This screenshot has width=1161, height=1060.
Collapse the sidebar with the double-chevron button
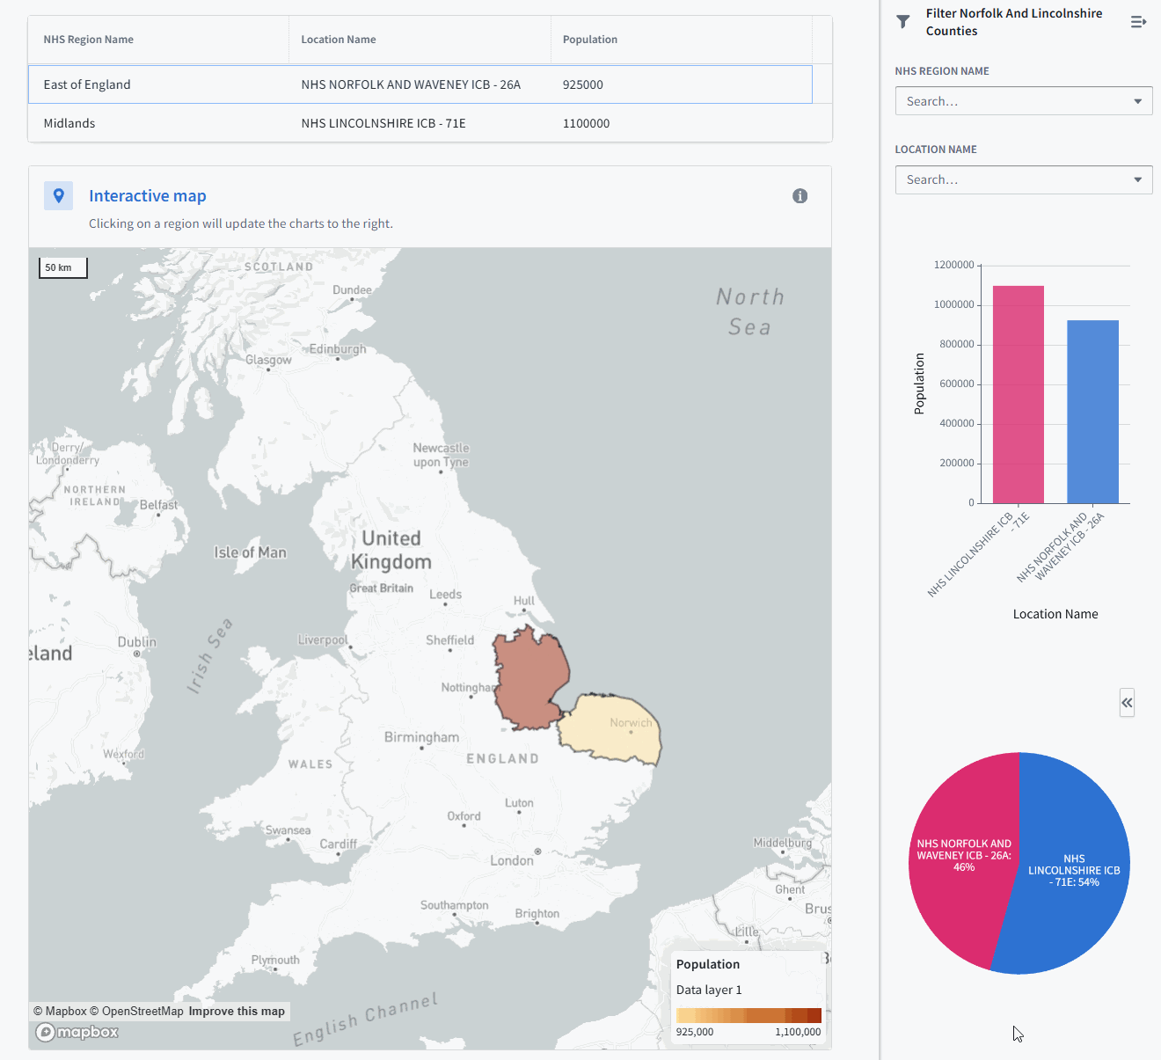[x=1127, y=703]
